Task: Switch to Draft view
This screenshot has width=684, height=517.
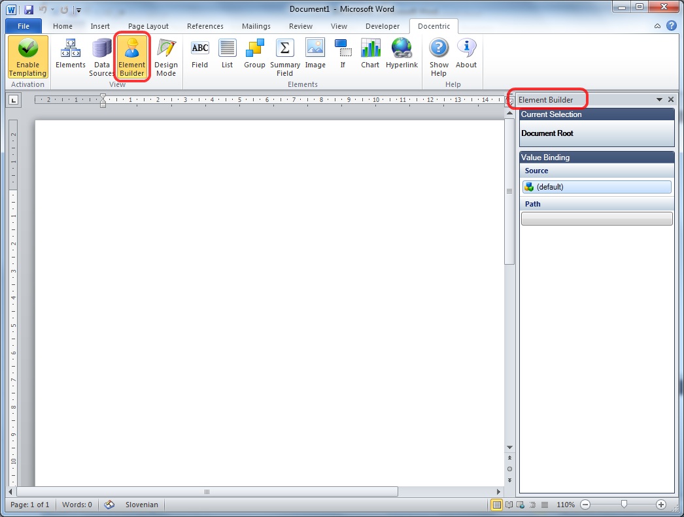Action: tap(545, 505)
